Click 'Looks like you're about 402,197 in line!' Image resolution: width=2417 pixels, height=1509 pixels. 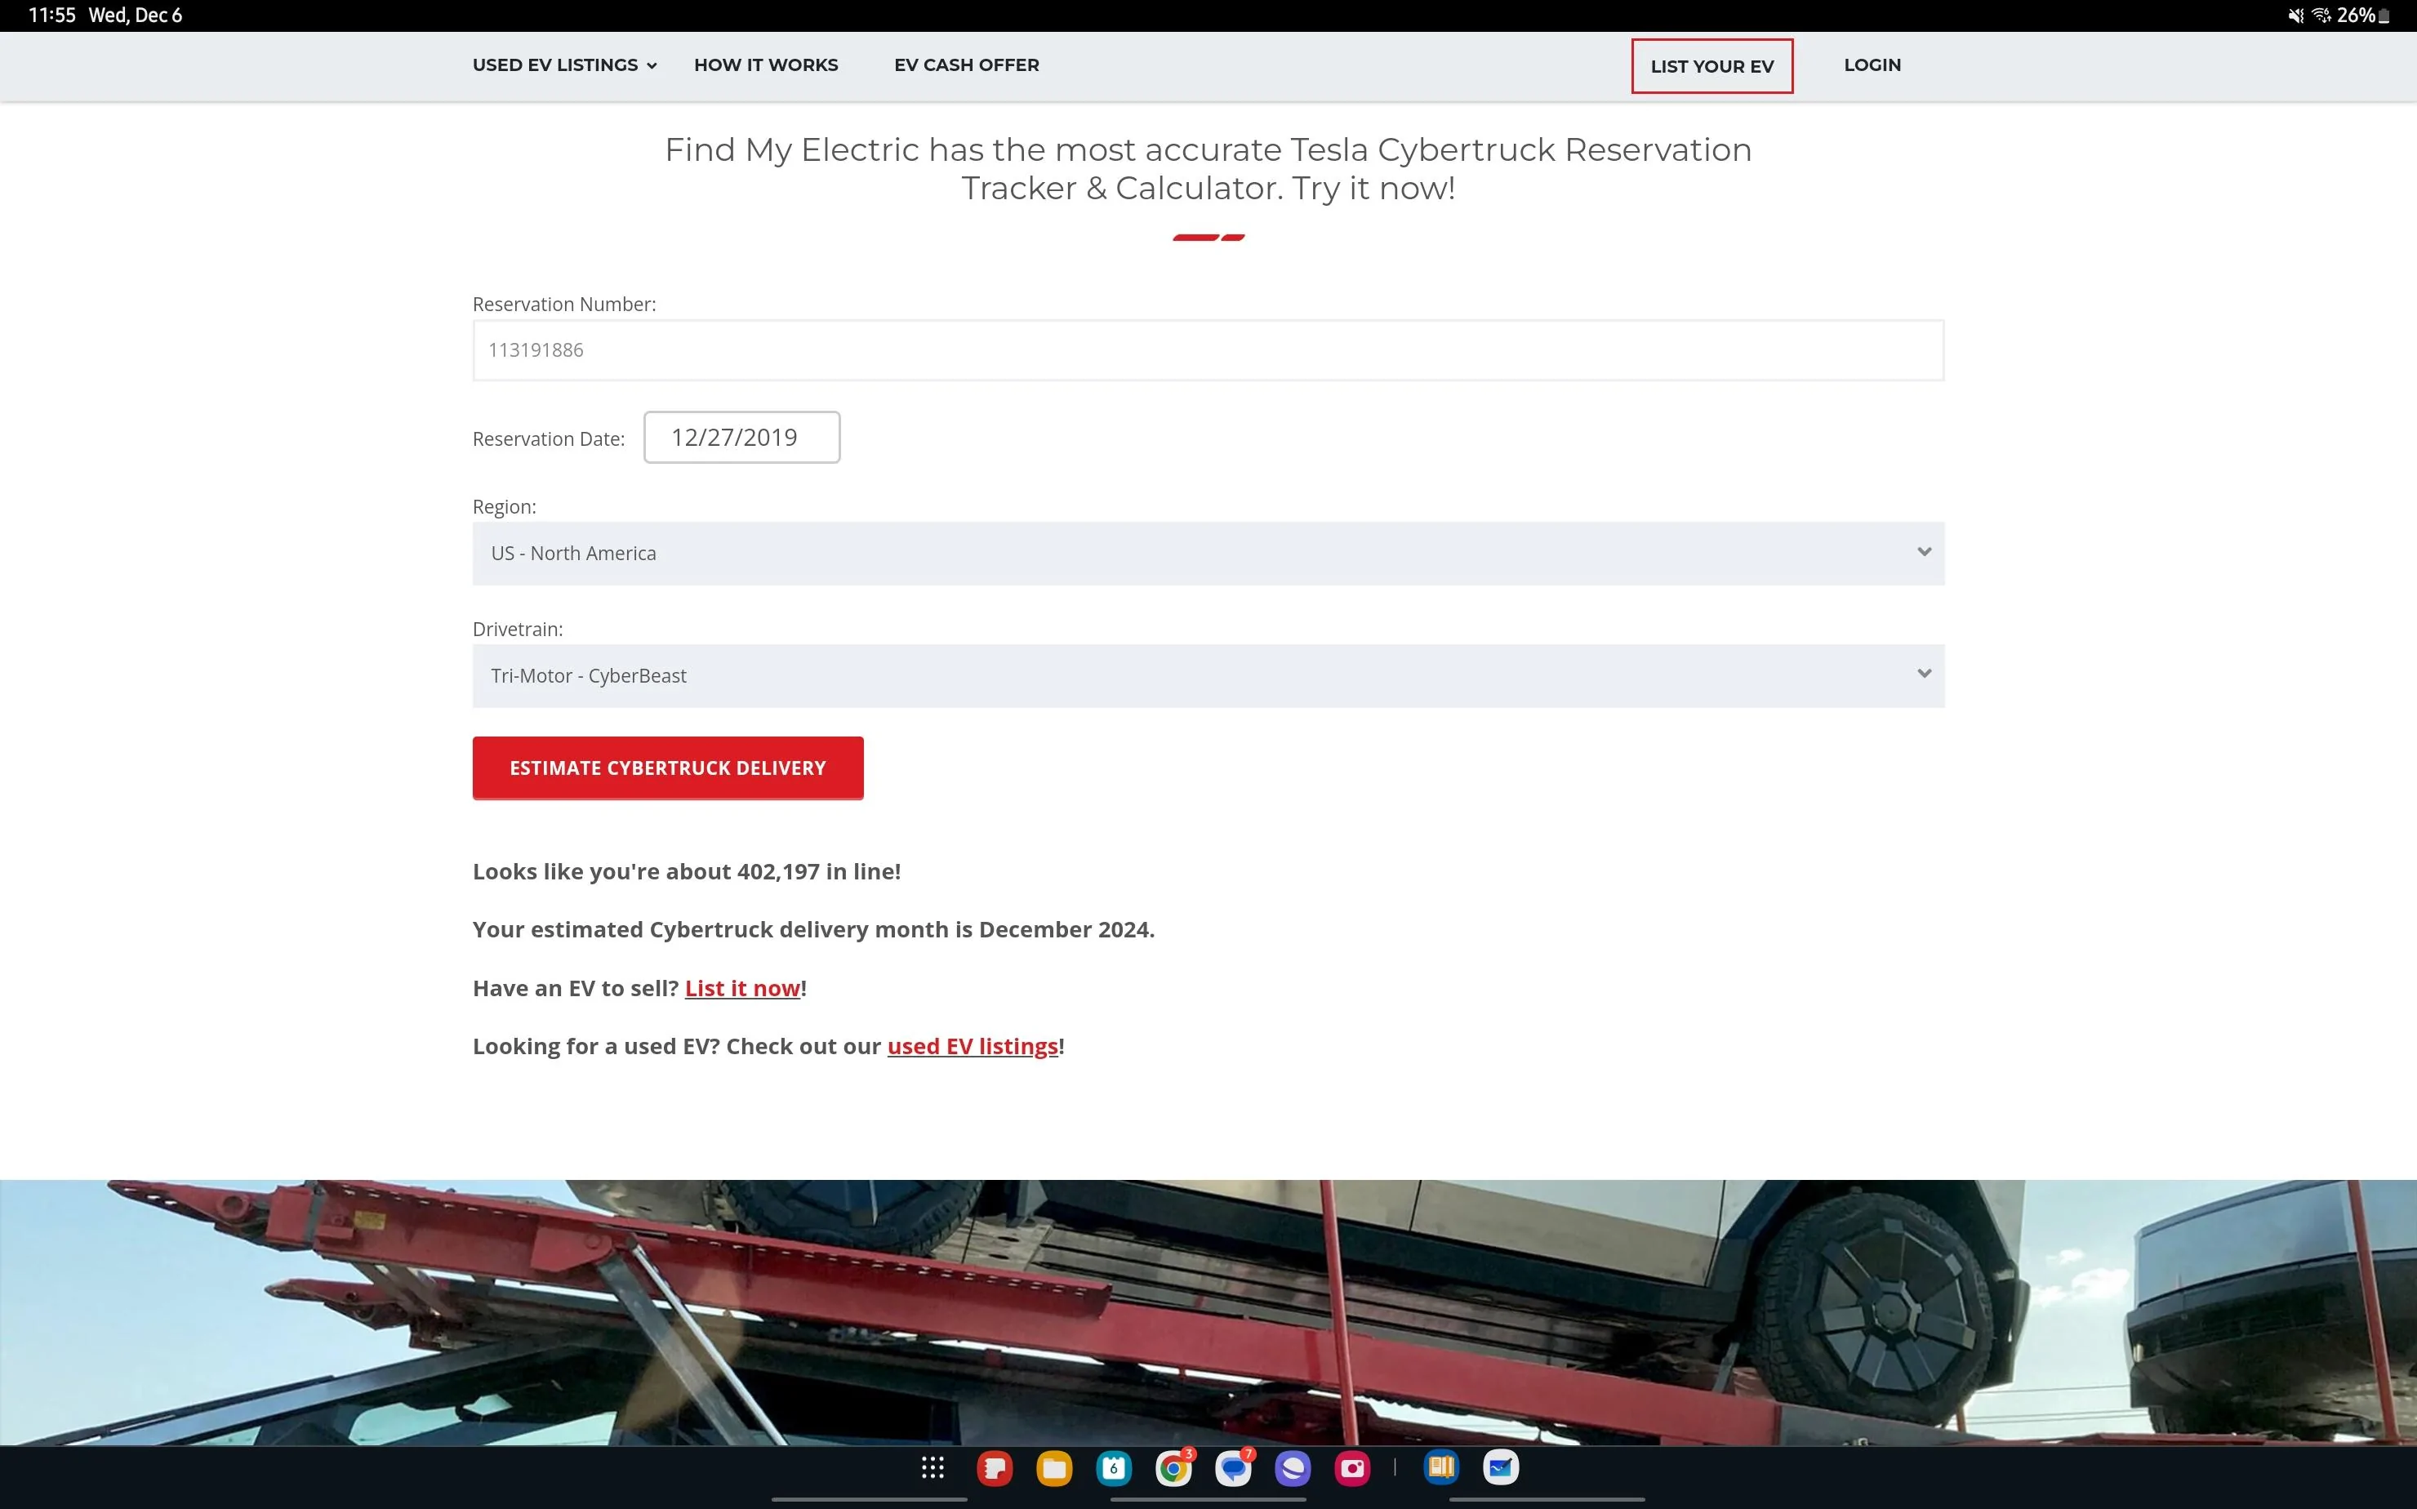(687, 871)
